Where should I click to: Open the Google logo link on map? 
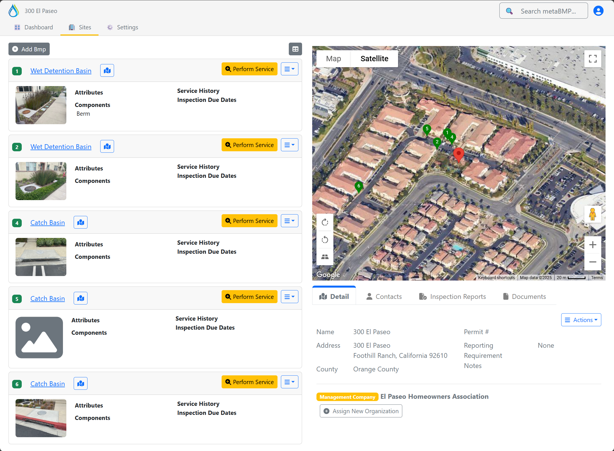(x=328, y=274)
